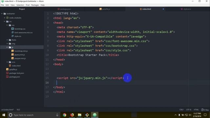Open the Packages menu
210x118 pixels.
[35, 5]
